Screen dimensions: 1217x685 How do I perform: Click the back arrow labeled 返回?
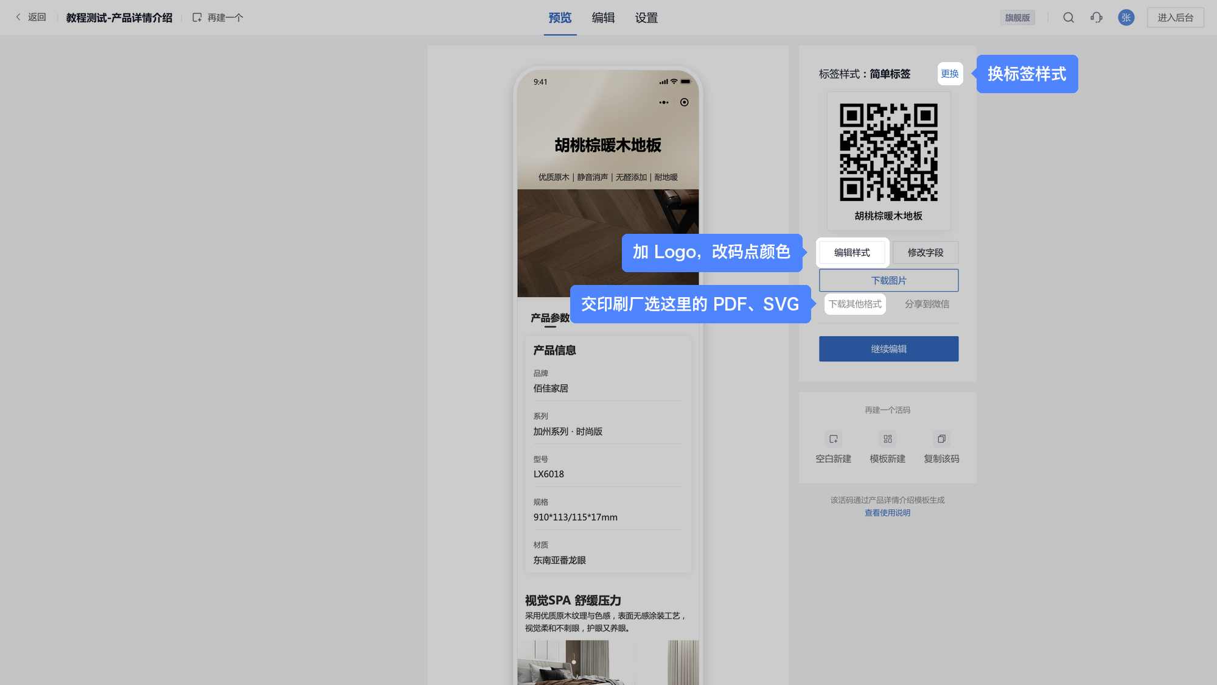(x=31, y=17)
